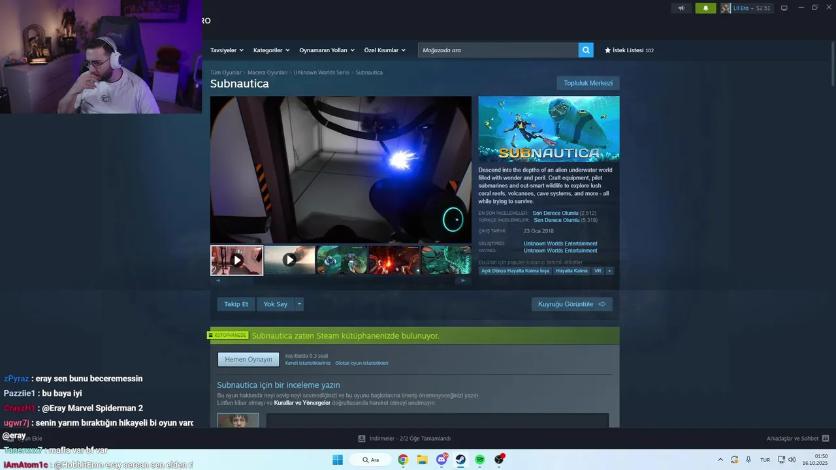
Task: Open OBS Studio from taskbar
Action: (499, 460)
